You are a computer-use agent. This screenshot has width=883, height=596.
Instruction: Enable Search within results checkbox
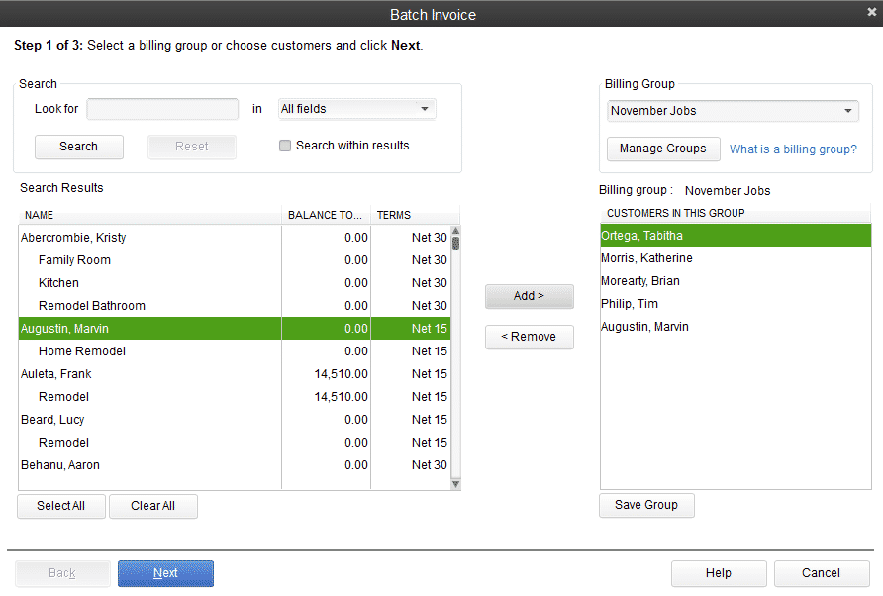pos(285,146)
